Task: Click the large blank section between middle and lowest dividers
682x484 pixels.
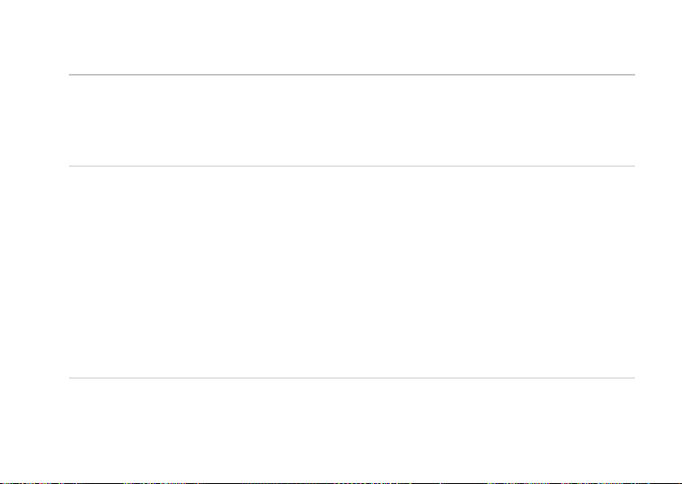Action: click(352, 272)
